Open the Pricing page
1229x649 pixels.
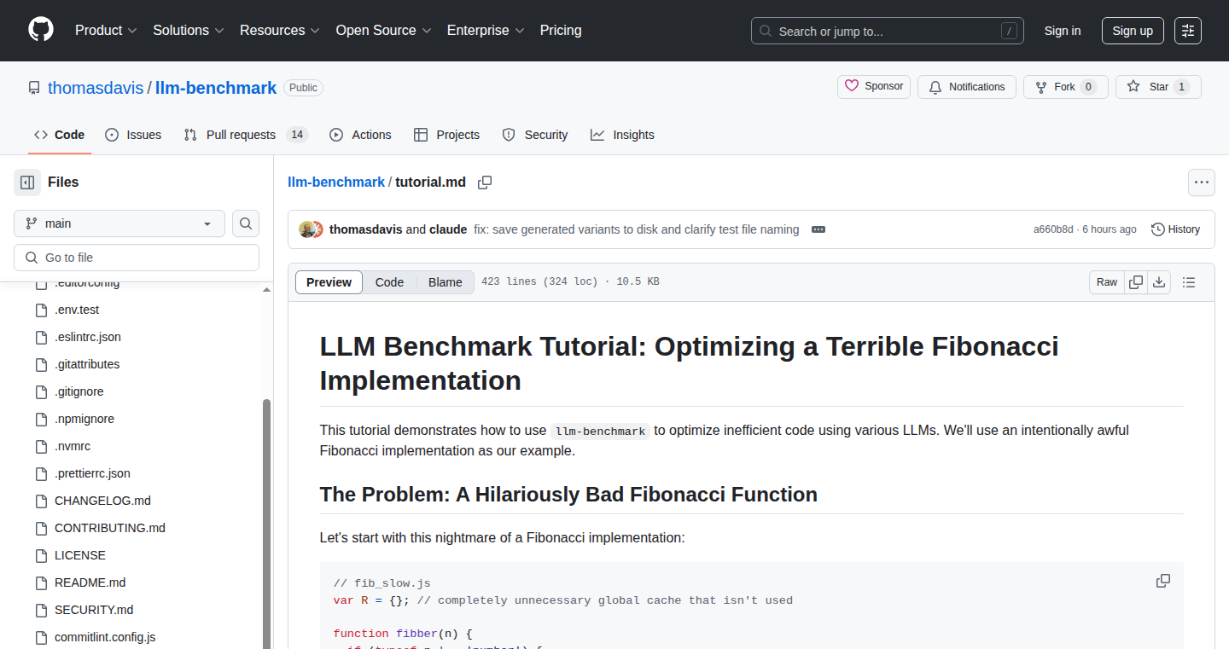pyautogui.click(x=561, y=30)
